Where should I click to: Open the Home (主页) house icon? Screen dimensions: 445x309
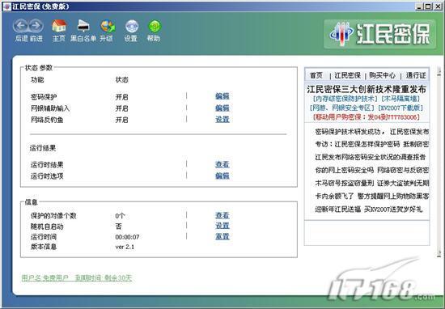pyautogui.click(x=59, y=26)
